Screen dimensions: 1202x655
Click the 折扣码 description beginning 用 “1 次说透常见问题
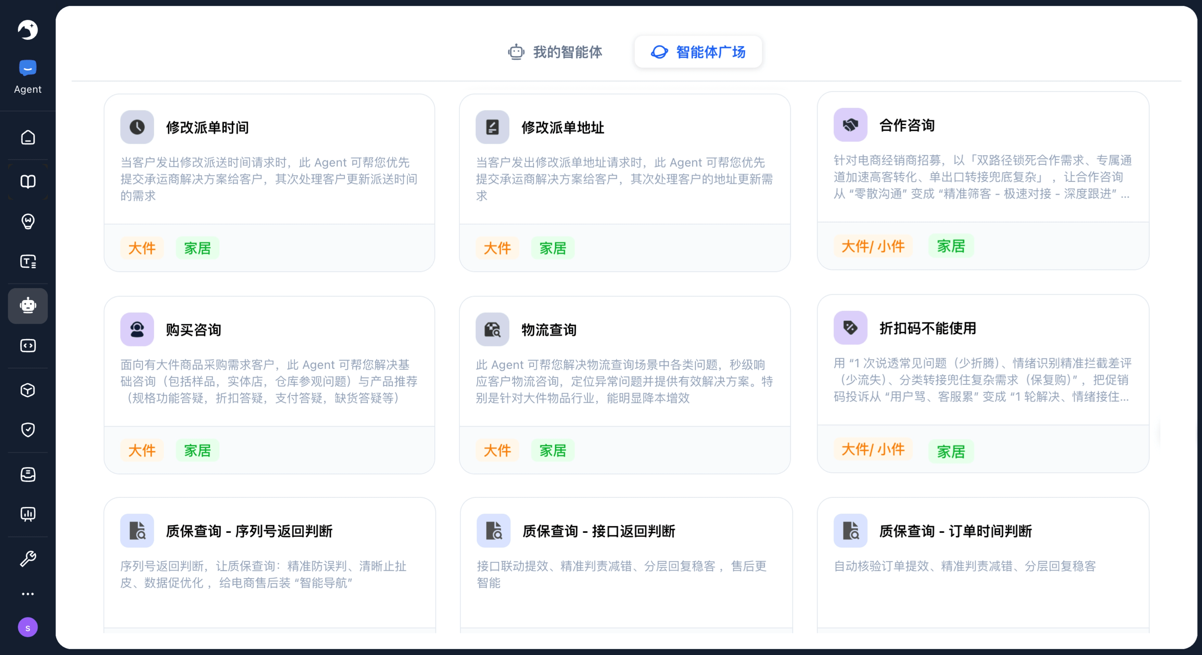tap(982, 380)
